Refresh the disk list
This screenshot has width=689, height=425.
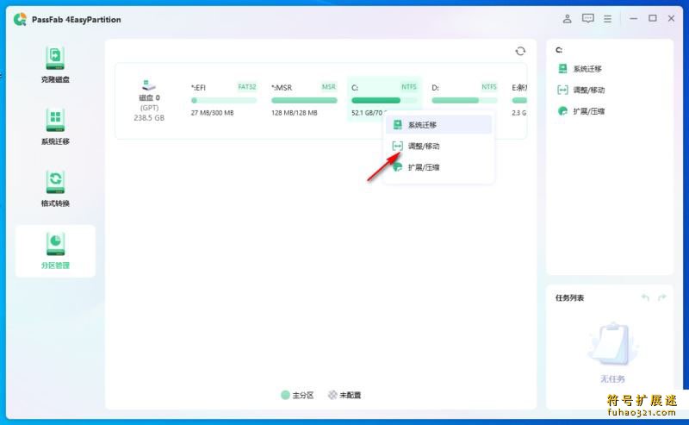(520, 51)
